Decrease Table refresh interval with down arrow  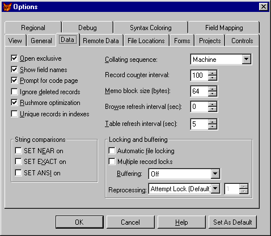click(213, 127)
